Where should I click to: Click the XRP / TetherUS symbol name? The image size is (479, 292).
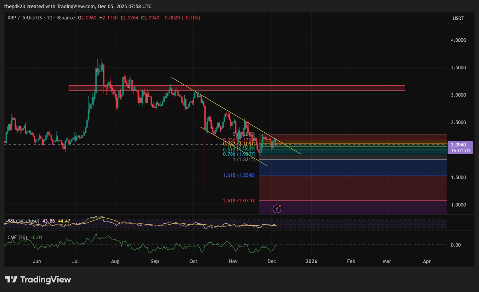[x=25, y=18]
